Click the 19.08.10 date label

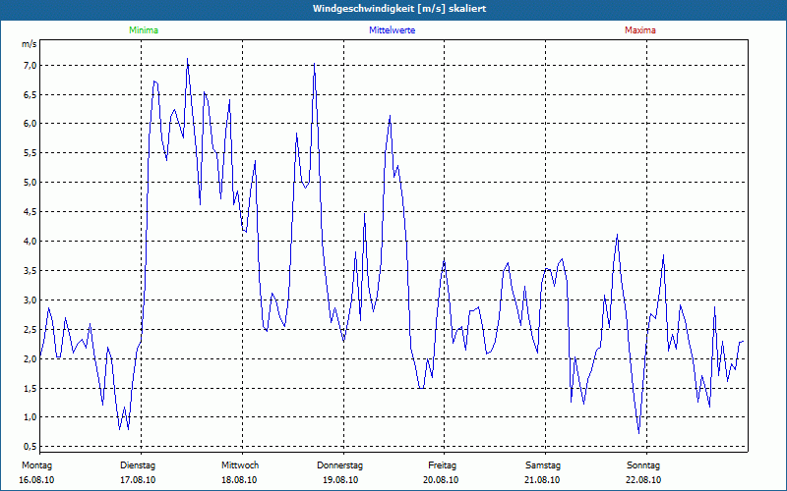point(340,480)
